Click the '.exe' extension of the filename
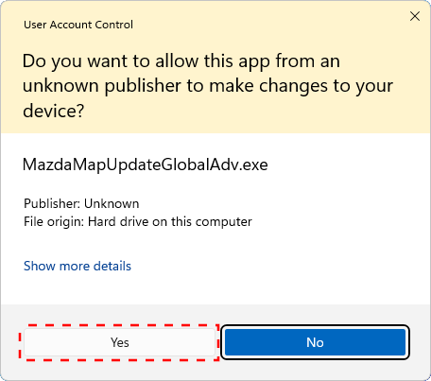431x381 pixels. (x=253, y=165)
